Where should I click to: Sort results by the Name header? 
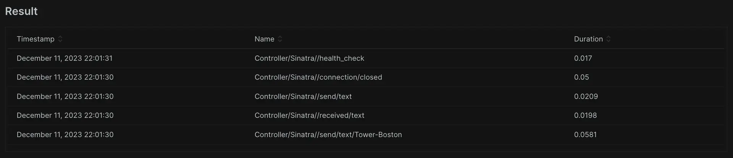(264, 39)
